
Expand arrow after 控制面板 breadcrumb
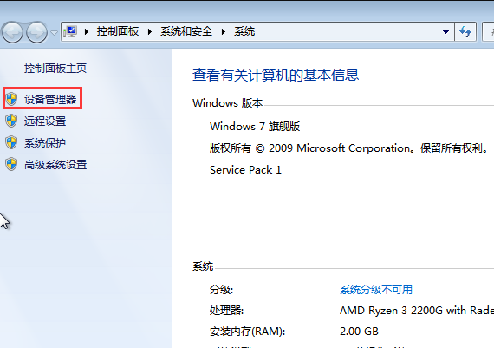[150, 31]
